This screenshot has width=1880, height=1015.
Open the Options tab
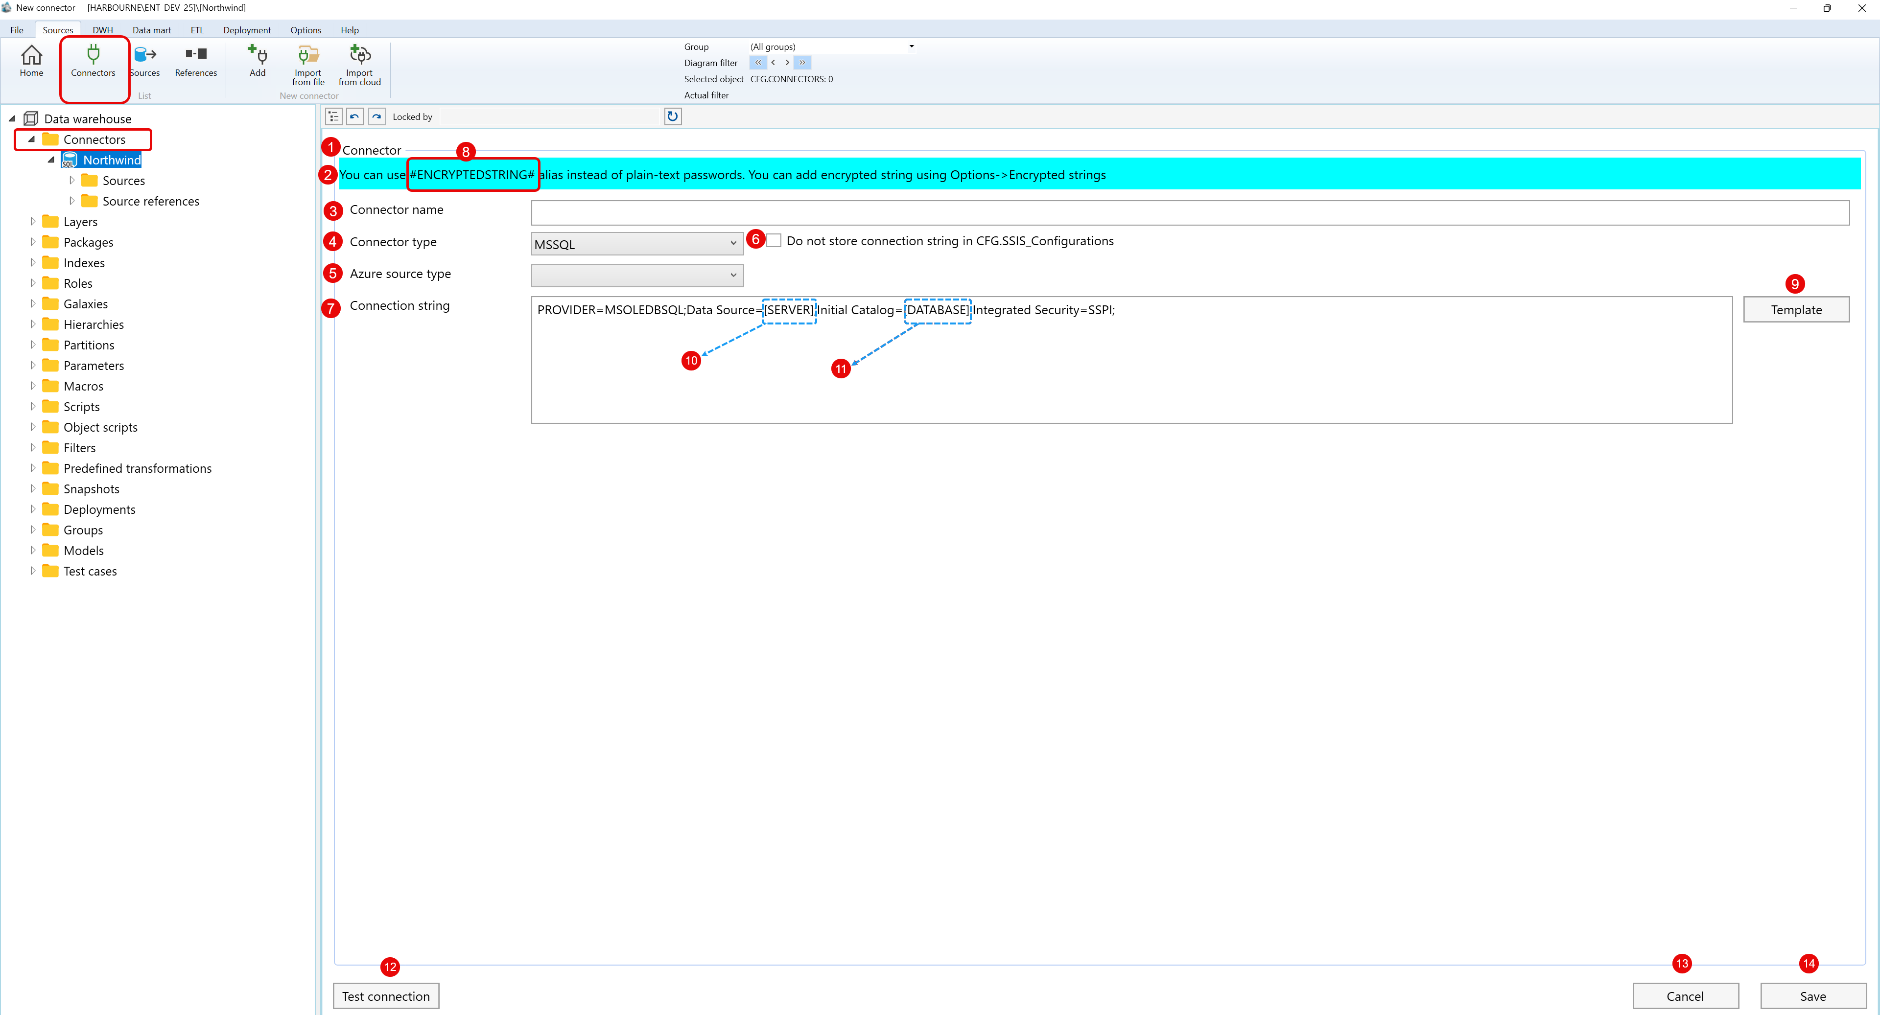tap(306, 30)
